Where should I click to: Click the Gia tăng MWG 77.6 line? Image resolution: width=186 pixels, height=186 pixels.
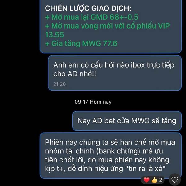tap(81, 43)
